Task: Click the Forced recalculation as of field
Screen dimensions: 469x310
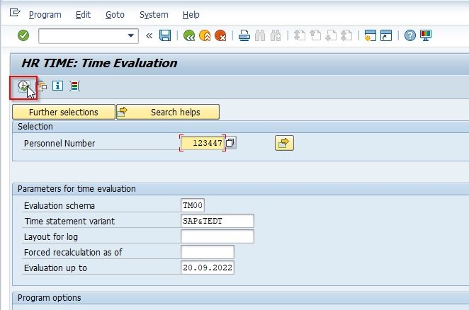Action: pos(208,252)
